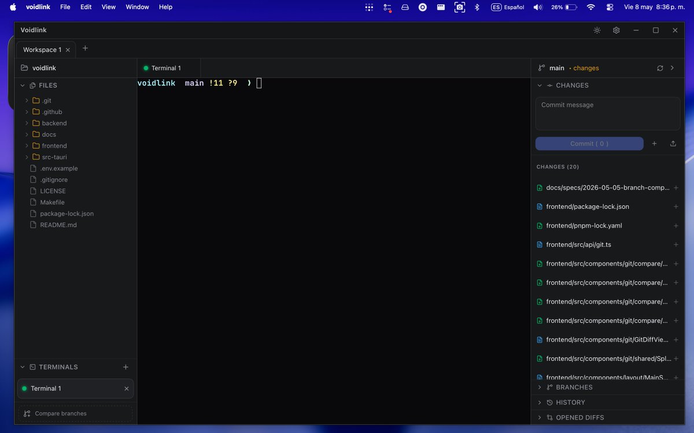Collapse the git side panel arrow
The height and width of the screenshot is (433, 694).
[x=672, y=68]
